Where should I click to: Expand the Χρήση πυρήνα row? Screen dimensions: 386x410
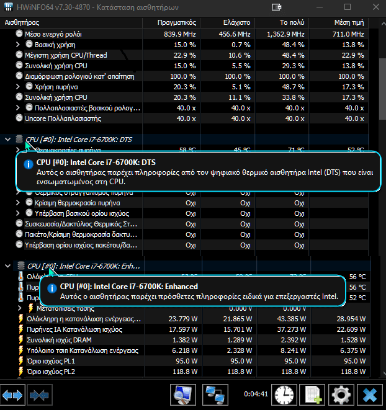click(x=18, y=87)
